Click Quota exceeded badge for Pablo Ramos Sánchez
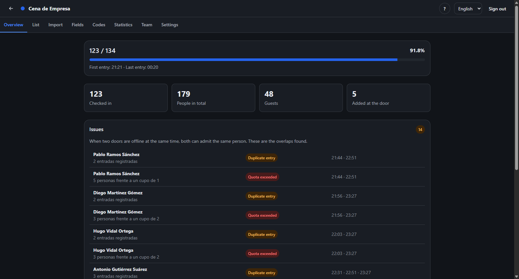The width and height of the screenshot is (519, 279). [x=262, y=177]
